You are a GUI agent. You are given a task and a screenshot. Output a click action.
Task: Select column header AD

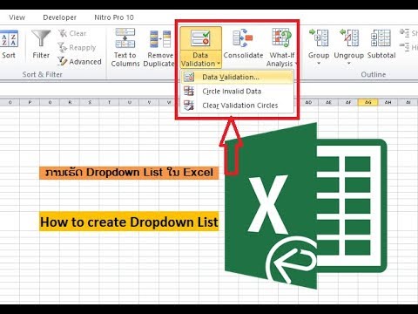(x=308, y=102)
